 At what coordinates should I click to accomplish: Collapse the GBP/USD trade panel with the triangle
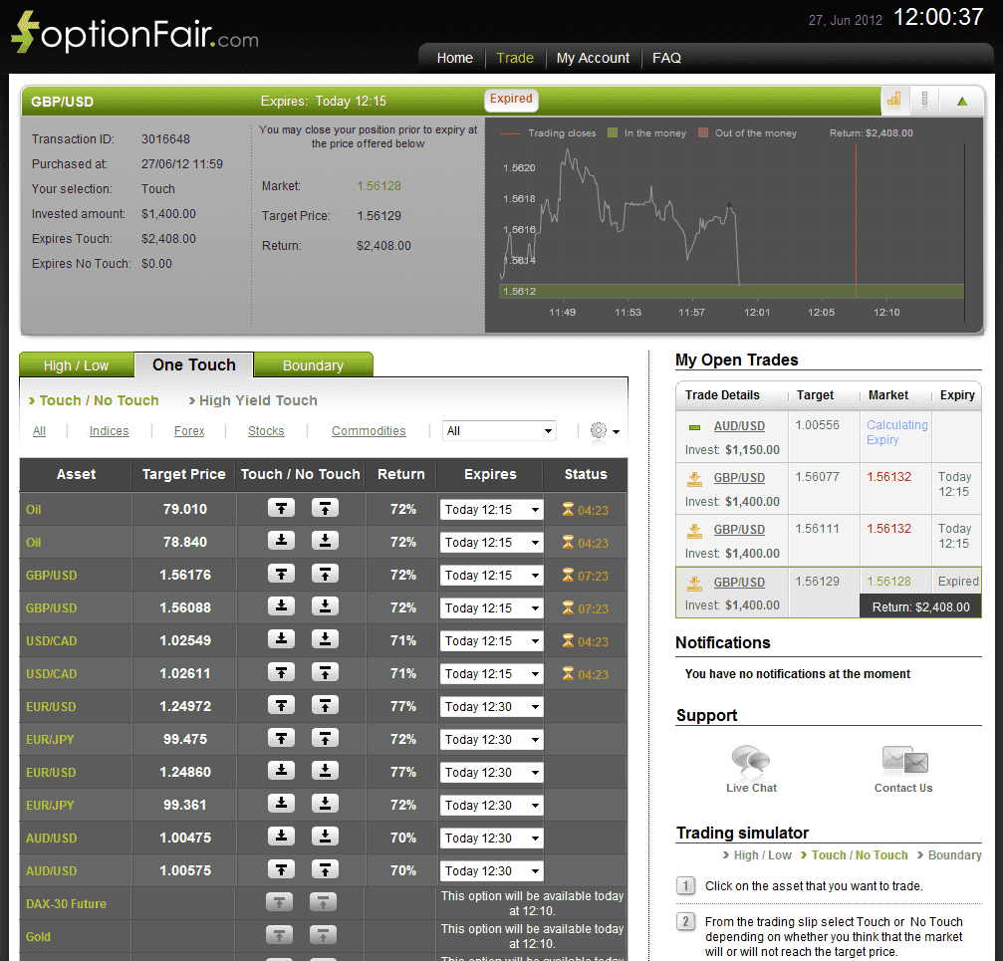961,101
